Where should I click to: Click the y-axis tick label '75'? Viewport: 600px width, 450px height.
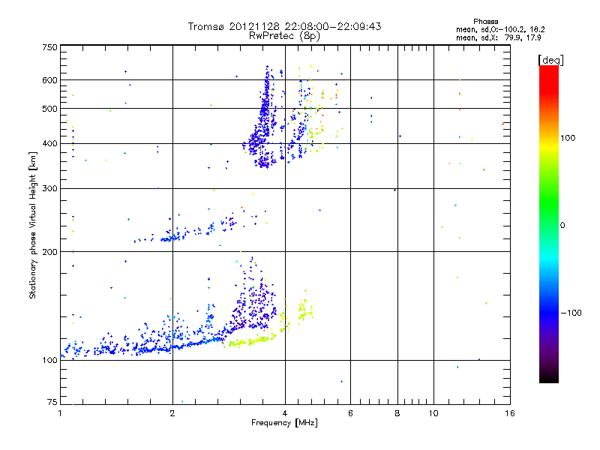click(x=52, y=402)
